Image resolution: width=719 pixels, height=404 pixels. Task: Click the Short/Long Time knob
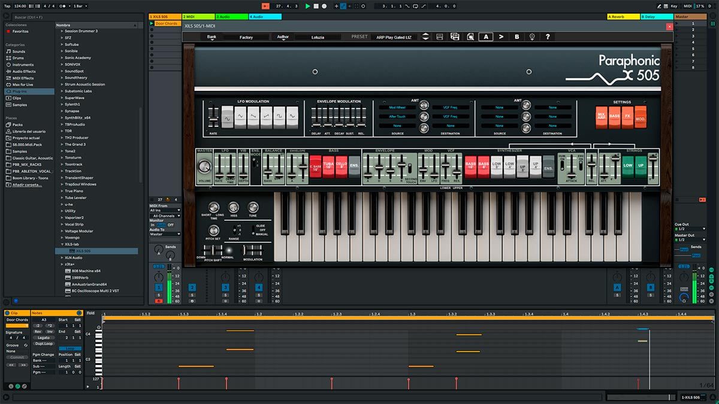click(x=214, y=207)
